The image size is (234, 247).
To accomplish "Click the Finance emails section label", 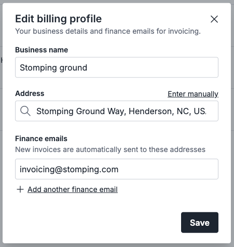I will (x=41, y=139).
